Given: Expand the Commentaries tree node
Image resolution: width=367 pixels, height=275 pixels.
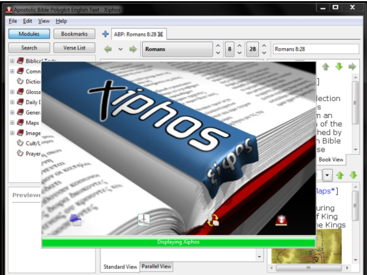Looking at the screenshot, I should [x=12, y=71].
